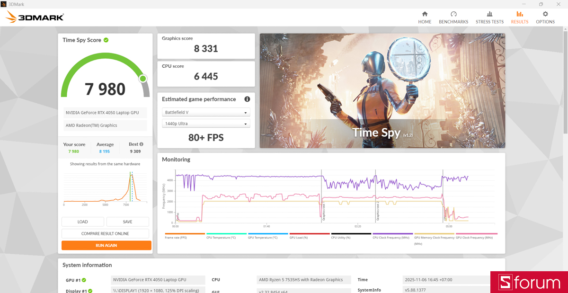Select the Results navigation item
Screen dimensions: 568x293
(x=519, y=18)
